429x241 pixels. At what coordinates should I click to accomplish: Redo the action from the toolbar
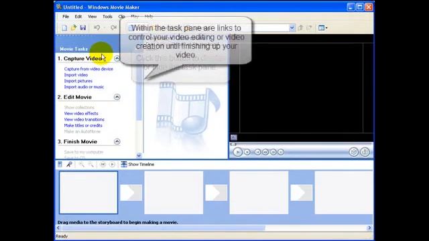pos(113,27)
